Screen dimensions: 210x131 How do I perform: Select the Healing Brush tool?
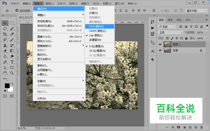coord(5,40)
